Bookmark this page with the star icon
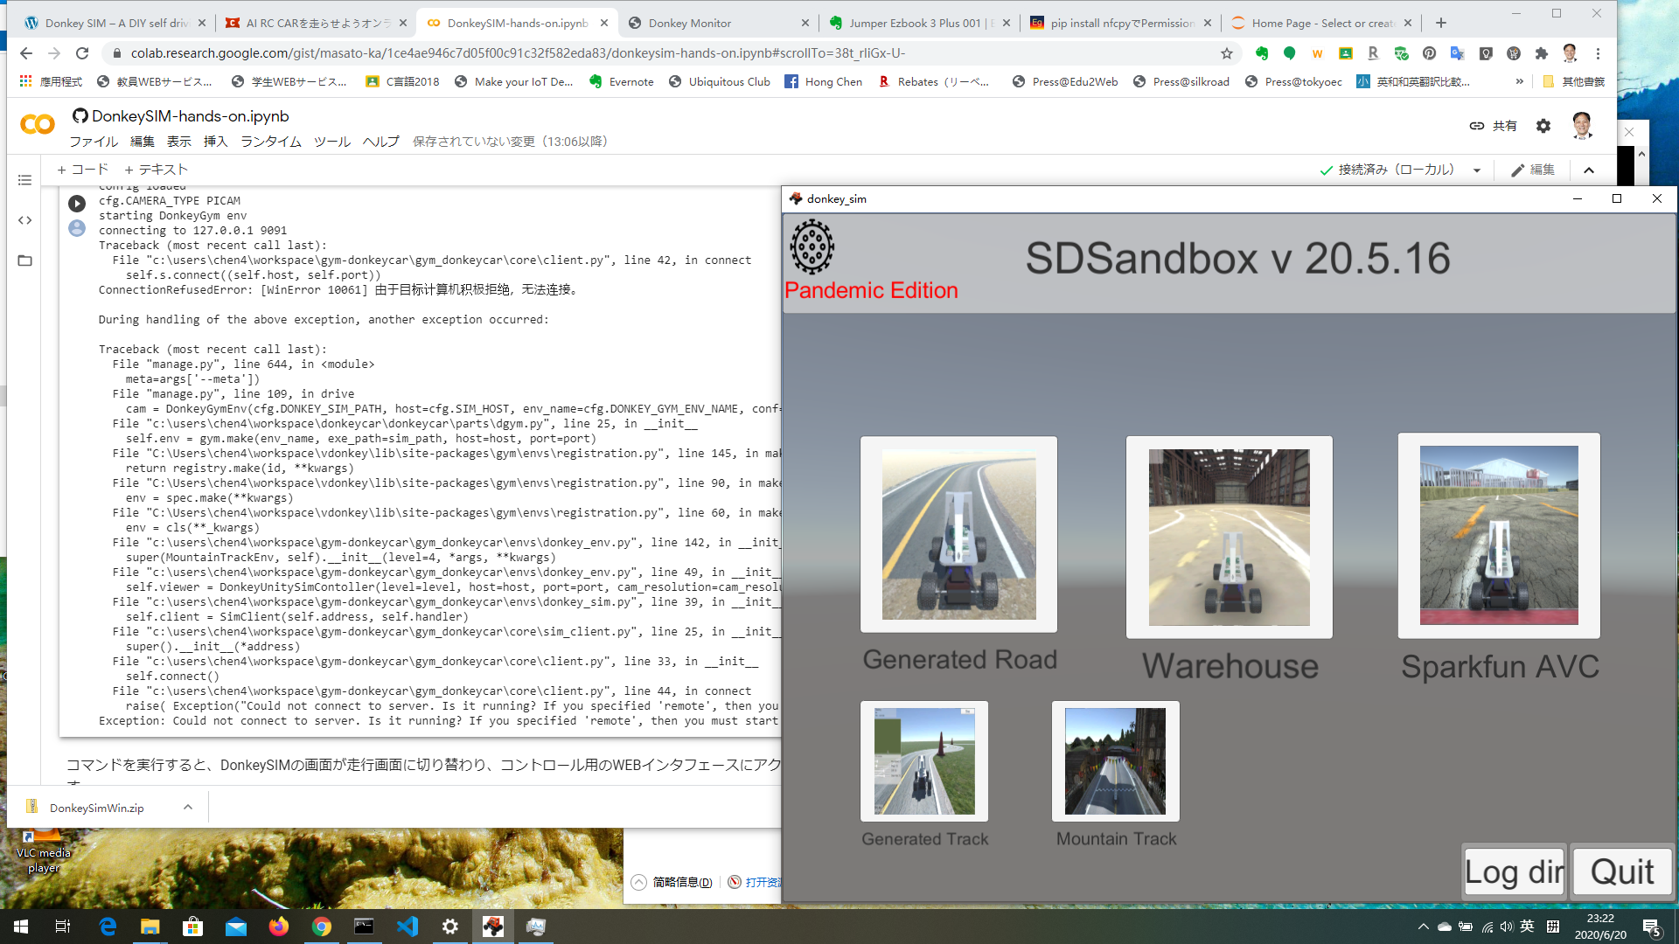 point(1227,53)
